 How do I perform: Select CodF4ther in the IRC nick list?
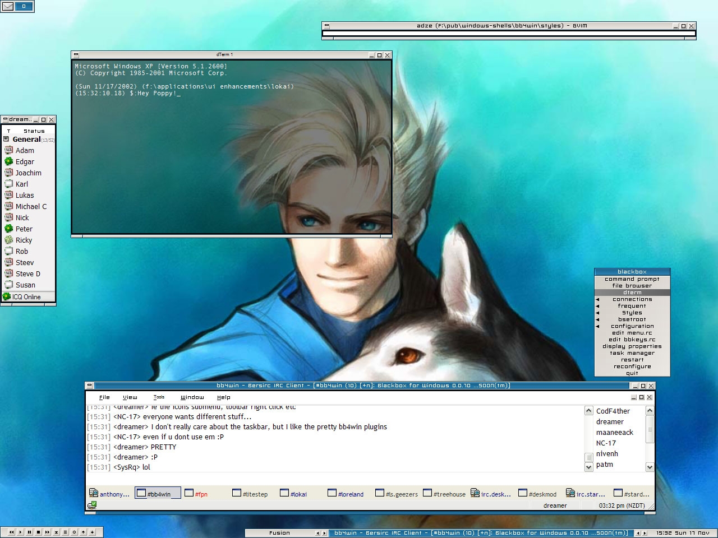click(x=613, y=411)
